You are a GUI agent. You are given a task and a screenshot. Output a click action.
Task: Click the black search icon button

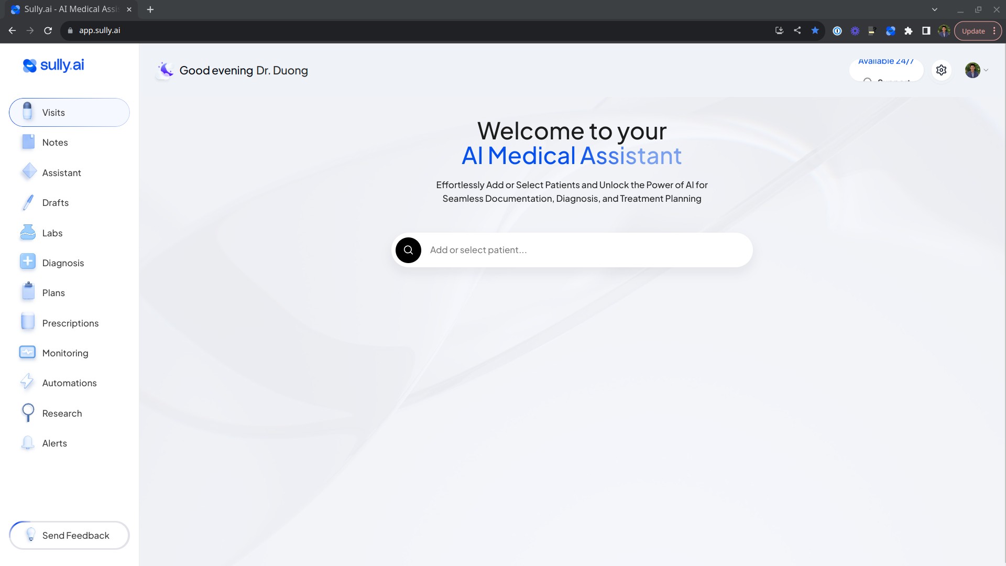click(x=408, y=250)
